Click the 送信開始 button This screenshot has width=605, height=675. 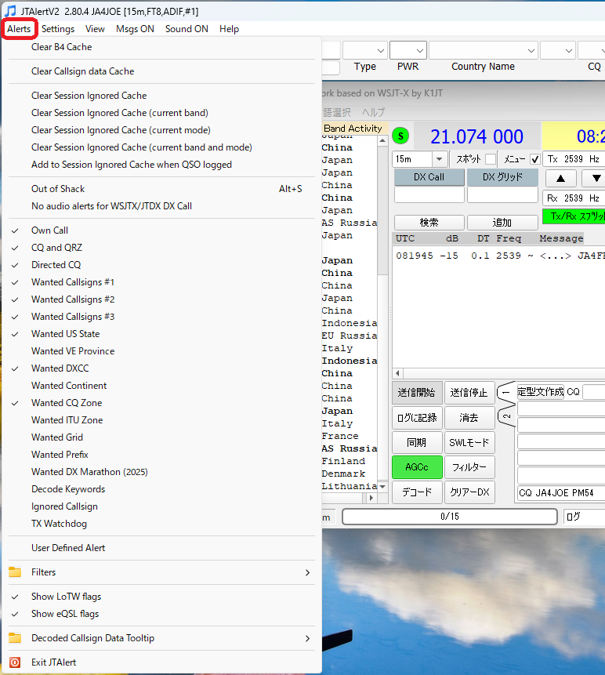pyautogui.click(x=417, y=393)
